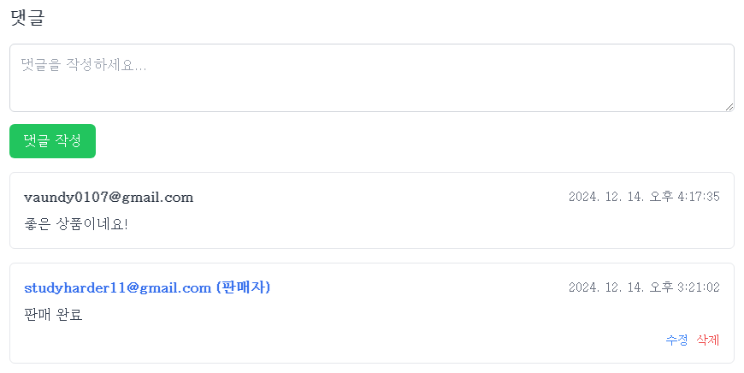Screen dimensions: 744x373
Task: Edit the seller comment via 수정
Action: pos(676,340)
